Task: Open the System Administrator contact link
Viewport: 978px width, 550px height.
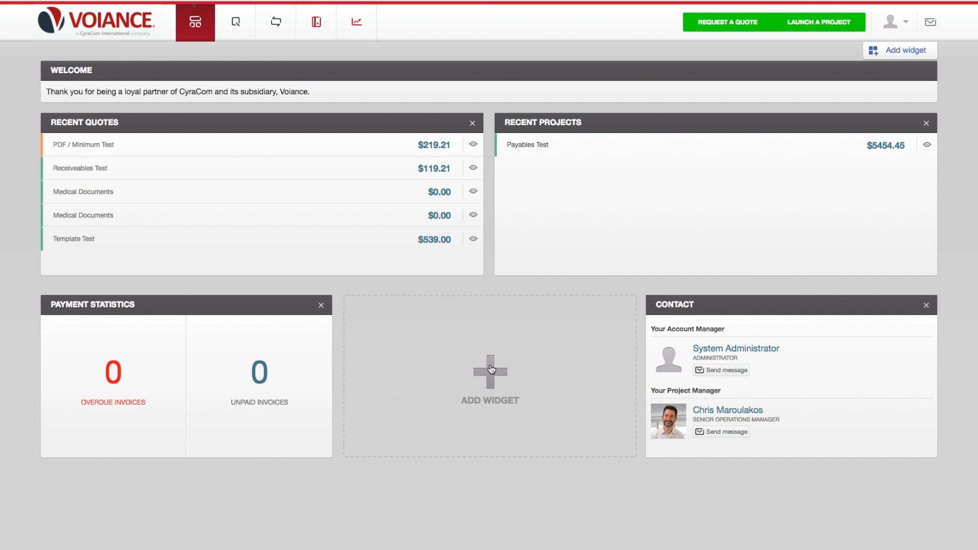Action: (736, 348)
